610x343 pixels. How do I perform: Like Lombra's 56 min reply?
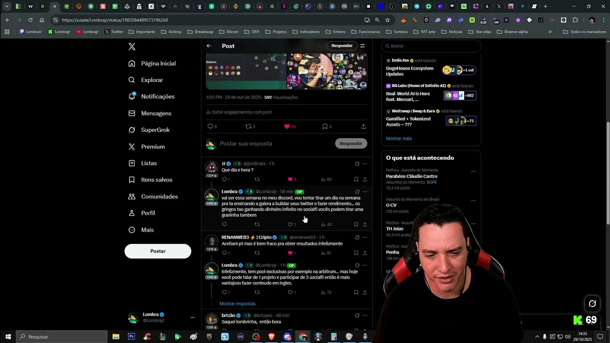pos(290,224)
